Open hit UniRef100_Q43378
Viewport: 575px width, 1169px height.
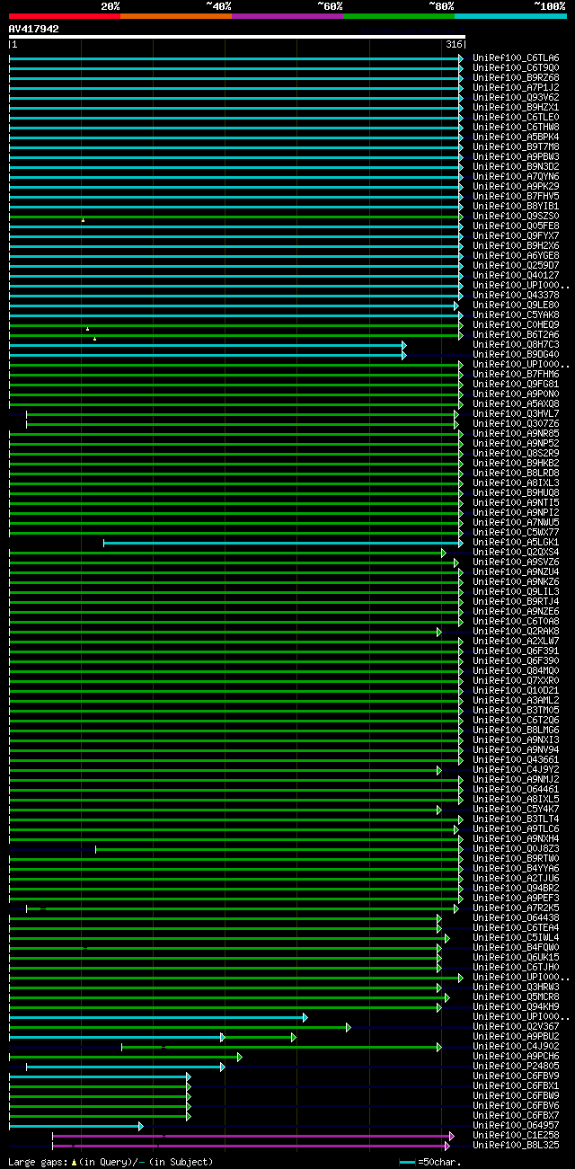point(516,295)
